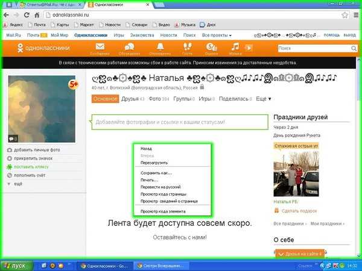The width and height of the screenshot is (362, 271).
Task: Open the Обсуждения chat bubbles icon
Action: coord(129,47)
